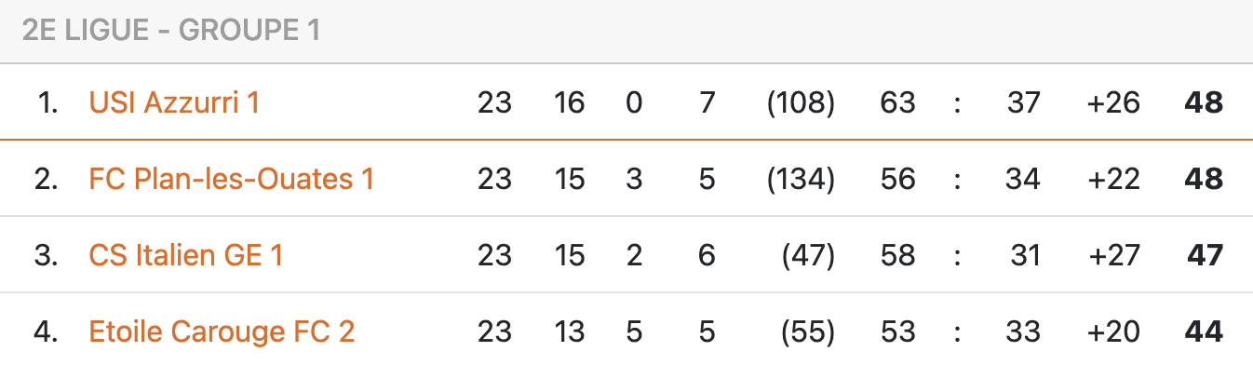
Task: Click the (47) fair-play value
Action: (x=808, y=255)
